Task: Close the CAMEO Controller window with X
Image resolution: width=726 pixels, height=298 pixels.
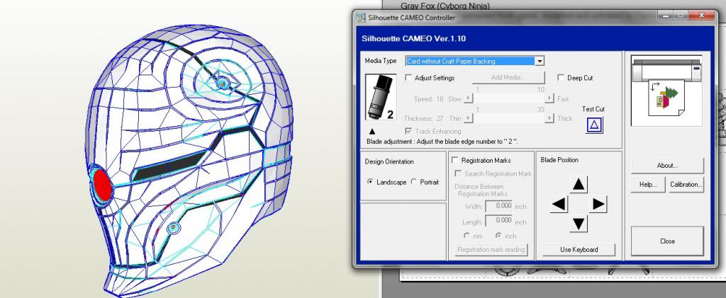Action: click(x=701, y=16)
